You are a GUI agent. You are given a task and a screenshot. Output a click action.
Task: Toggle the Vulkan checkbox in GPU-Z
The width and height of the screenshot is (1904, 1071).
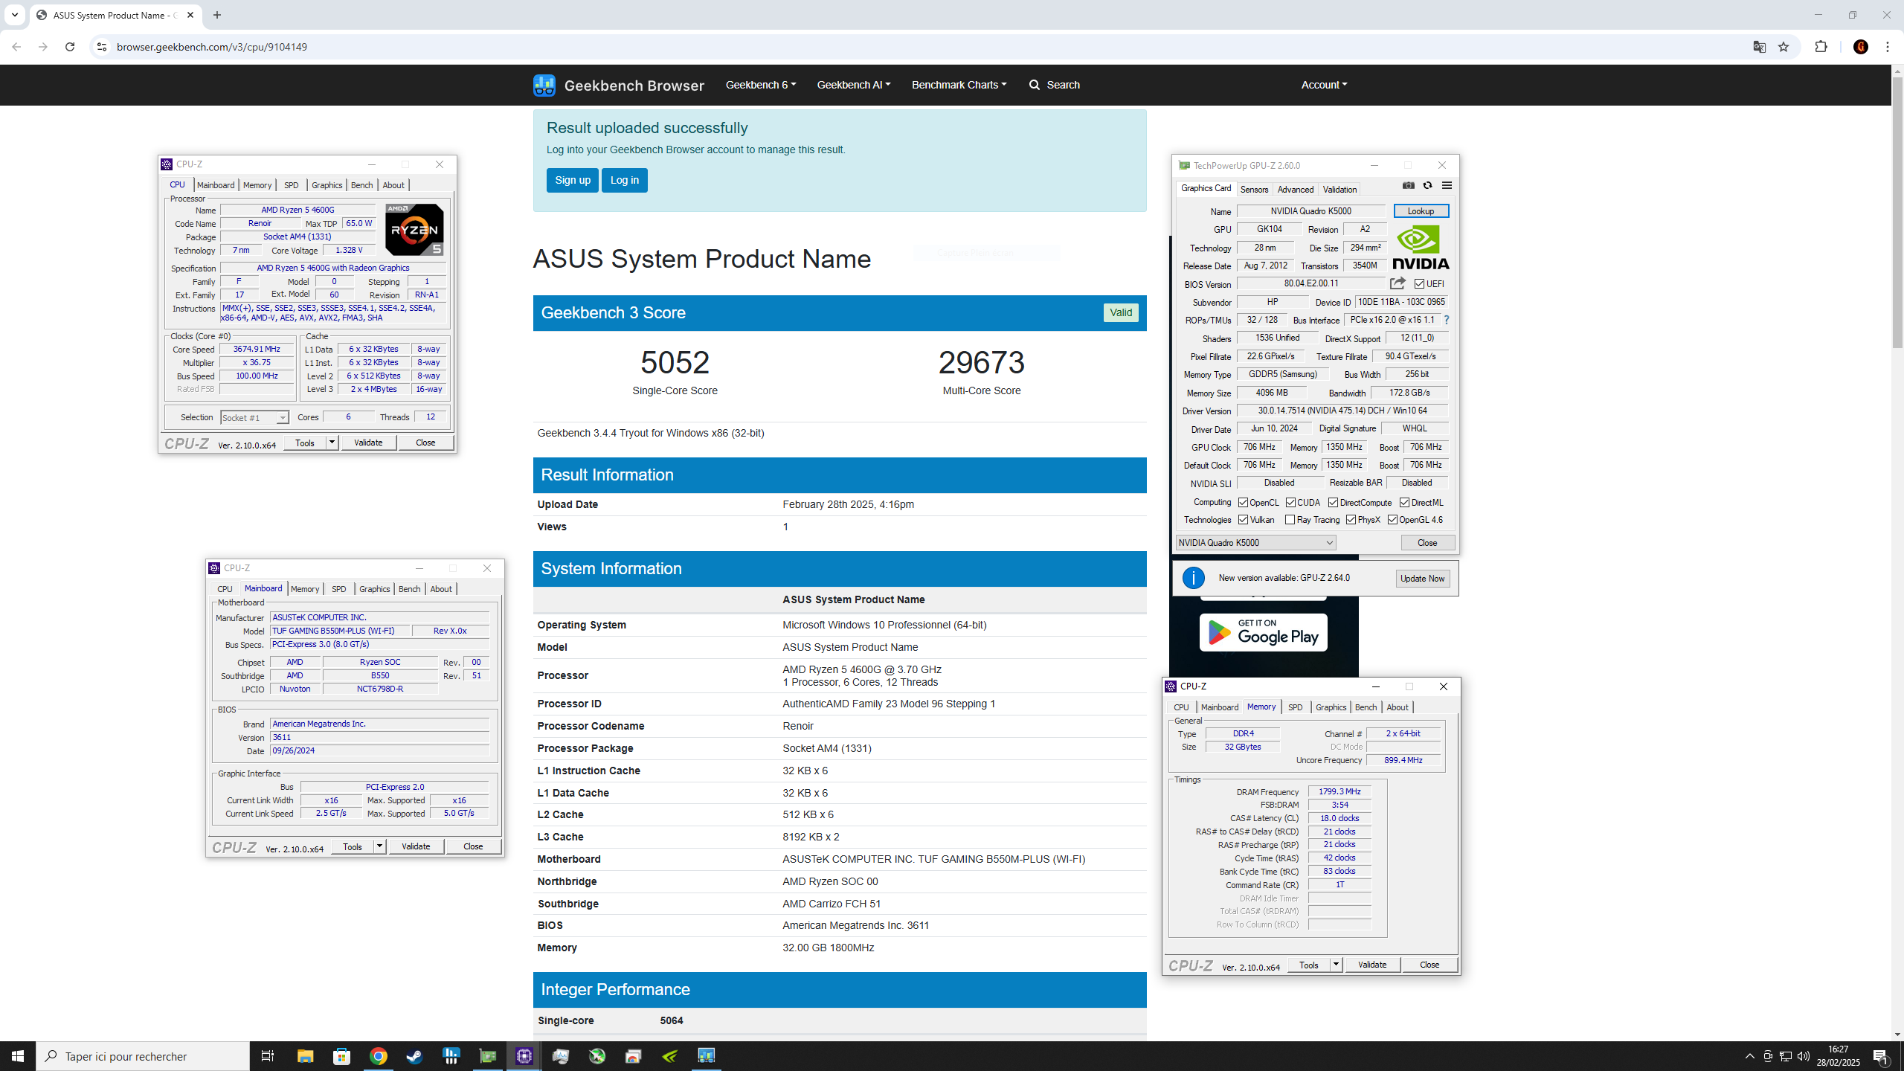pyautogui.click(x=1243, y=520)
